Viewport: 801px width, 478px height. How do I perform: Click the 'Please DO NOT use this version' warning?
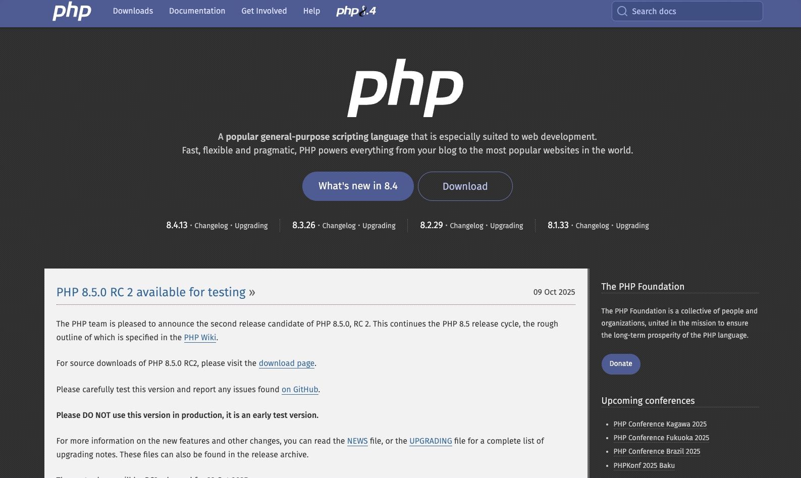coord(187,415)
